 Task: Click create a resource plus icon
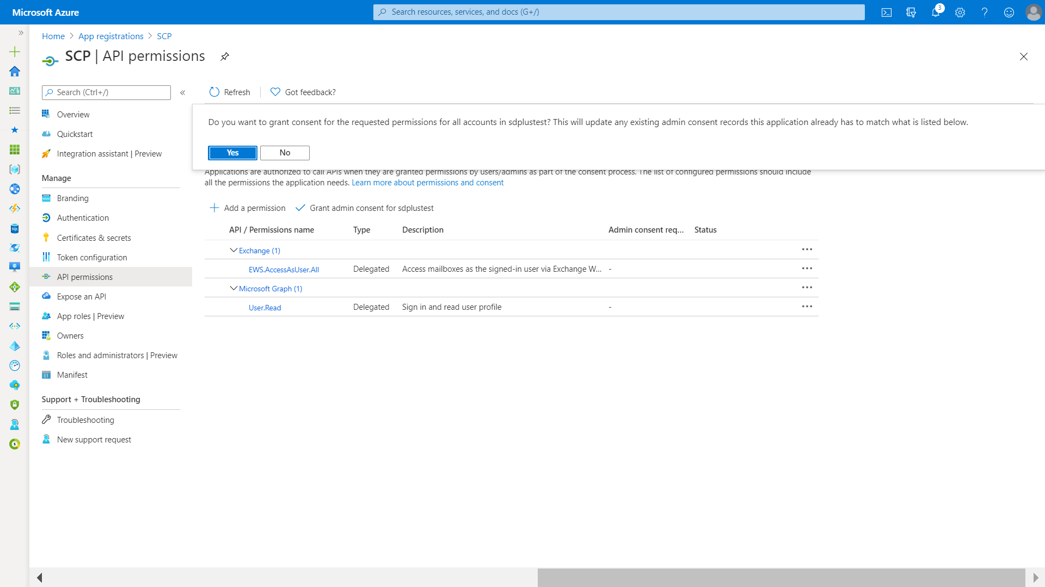coord(15,52)
